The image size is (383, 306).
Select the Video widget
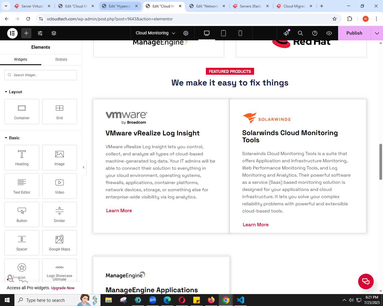click(x=60, y=186)
